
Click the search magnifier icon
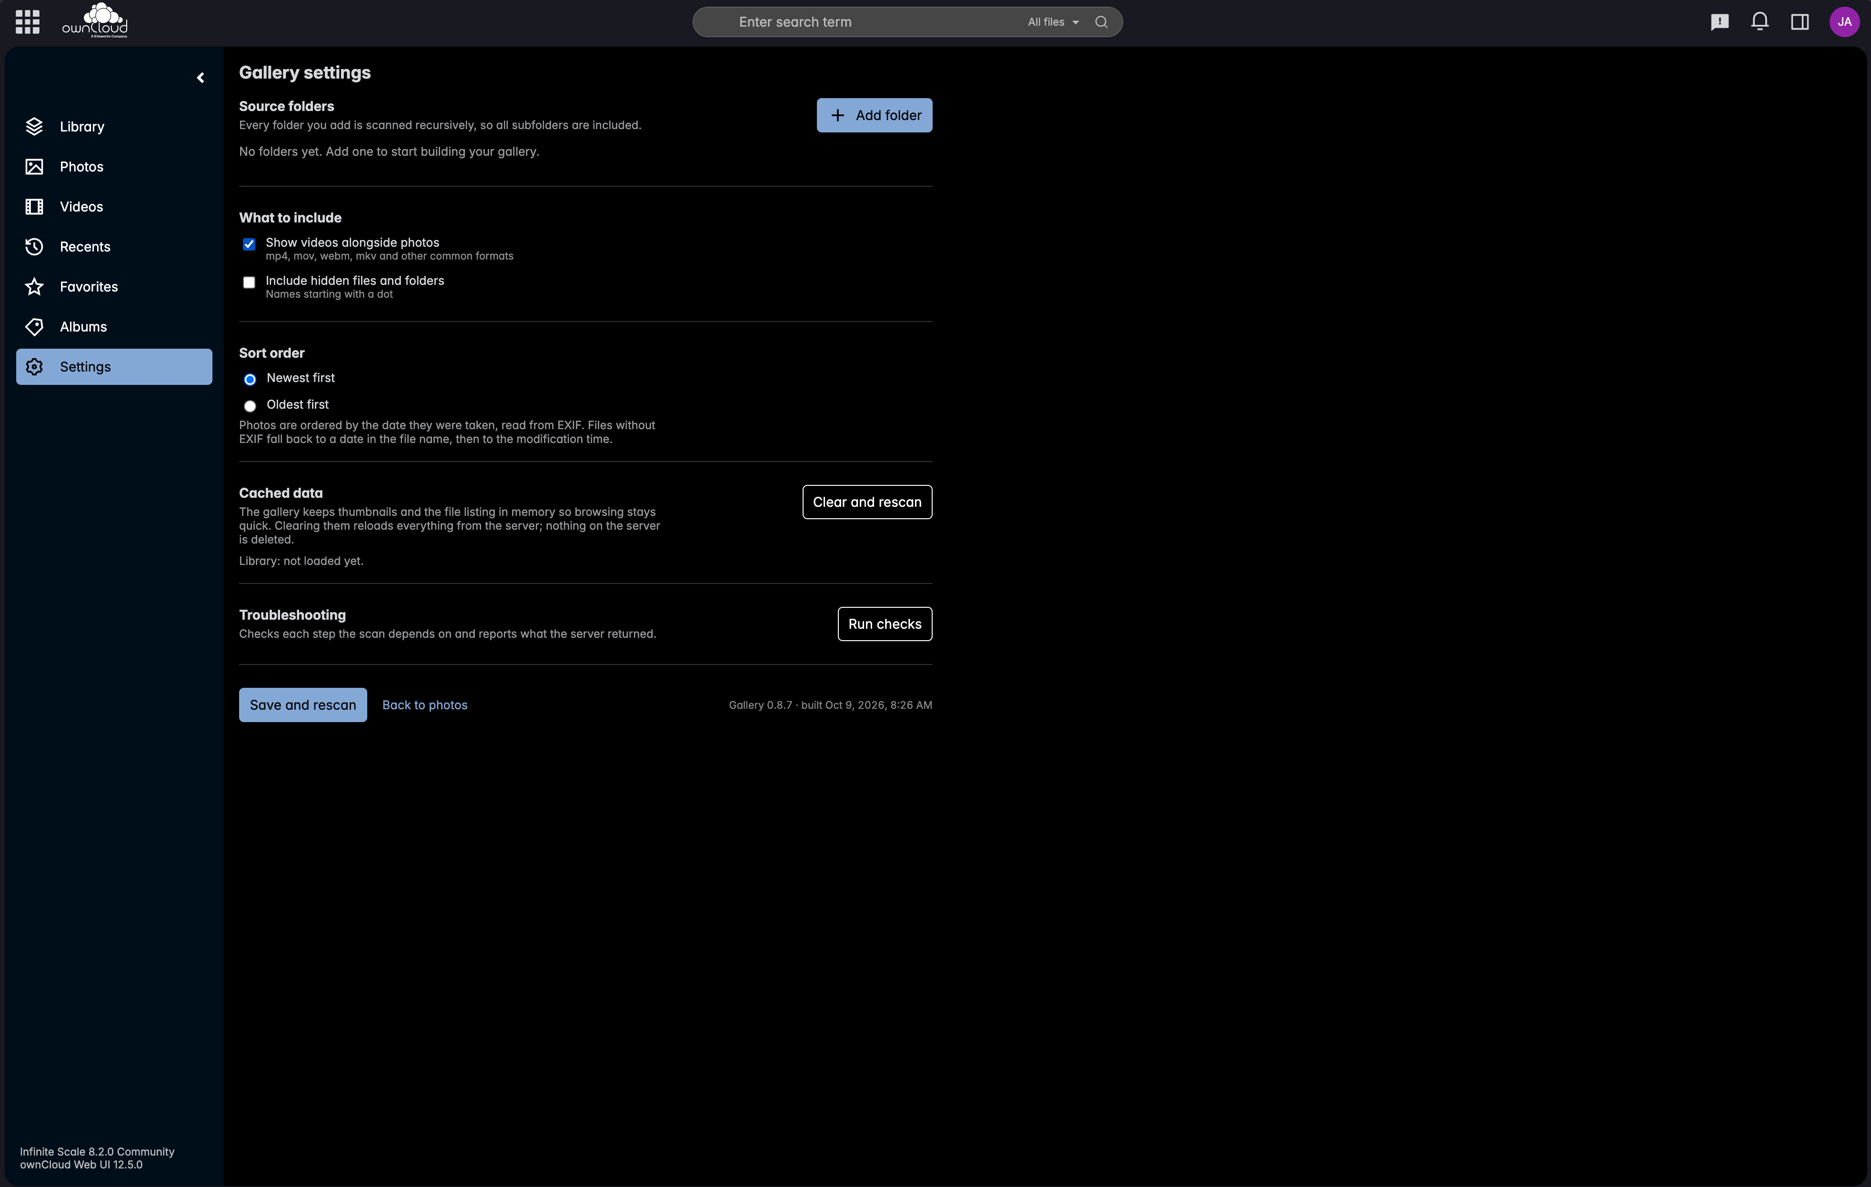tap(1101, 22)
